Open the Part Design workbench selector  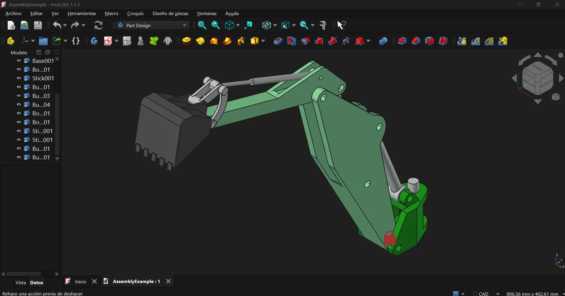point(153,25)
